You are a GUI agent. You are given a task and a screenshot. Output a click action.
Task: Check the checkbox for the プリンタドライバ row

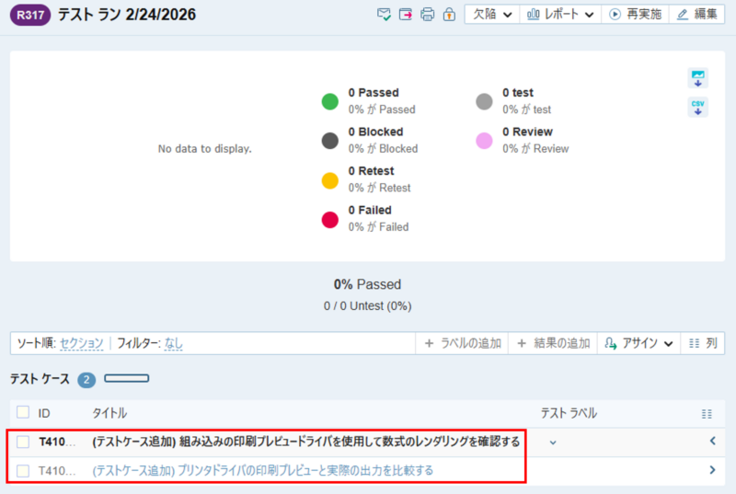click(23, 471)
